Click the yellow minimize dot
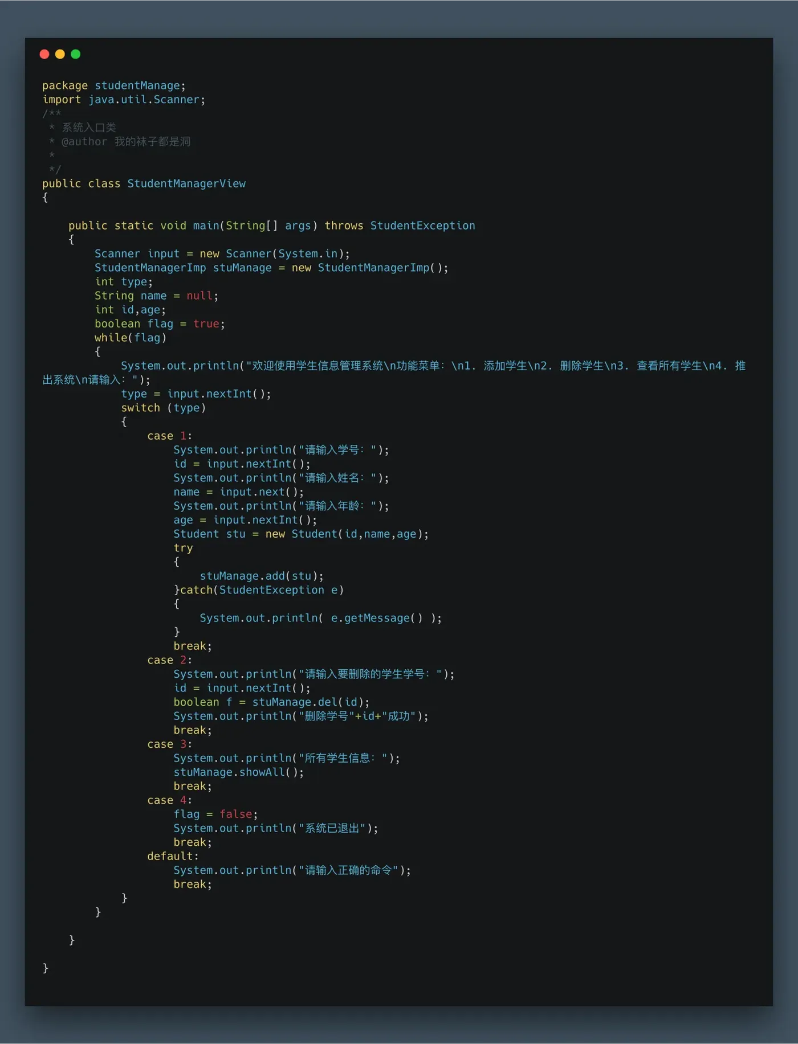Screen dimensions: 798x1044 (x=60, y=54)
